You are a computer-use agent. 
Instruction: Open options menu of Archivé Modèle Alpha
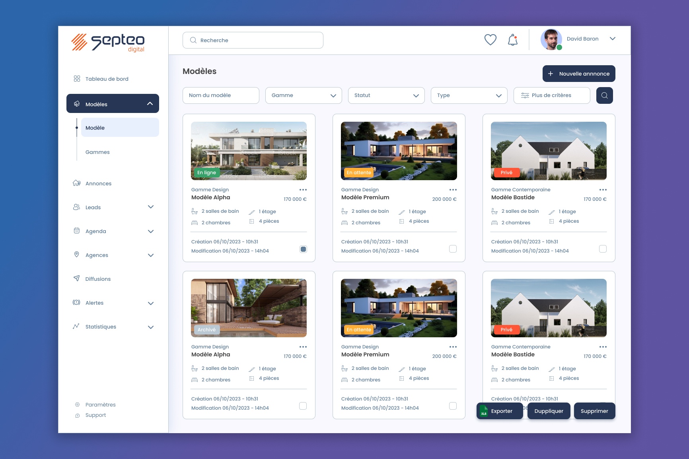click(303, 347)
